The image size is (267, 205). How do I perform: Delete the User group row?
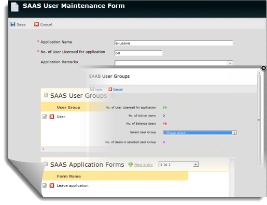52,116
